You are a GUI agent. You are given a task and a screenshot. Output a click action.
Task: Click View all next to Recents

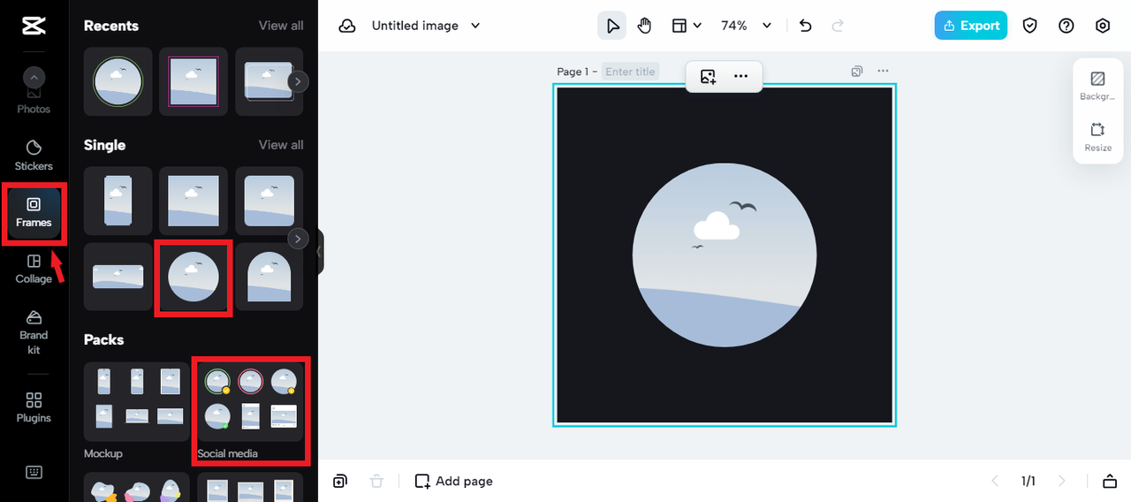[x=281, y=26]
